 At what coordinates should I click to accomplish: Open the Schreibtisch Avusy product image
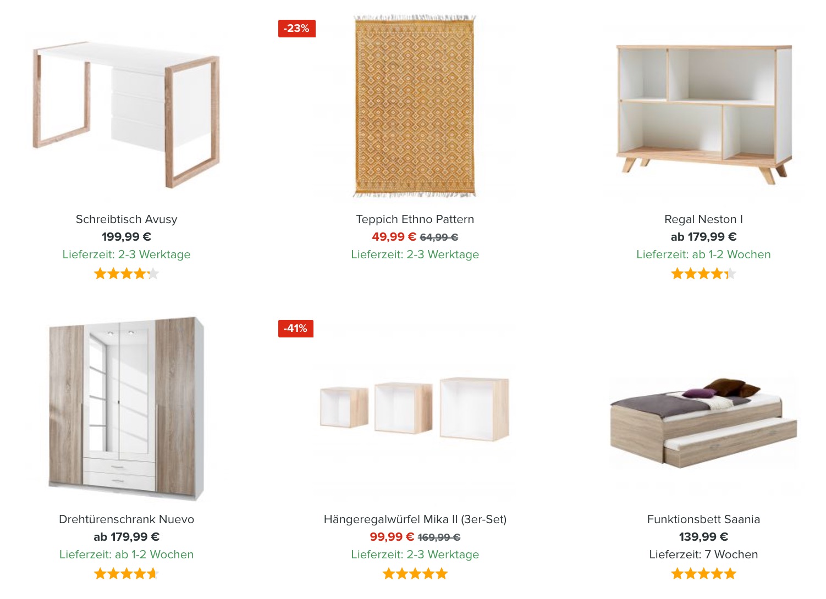coord(126,113)
